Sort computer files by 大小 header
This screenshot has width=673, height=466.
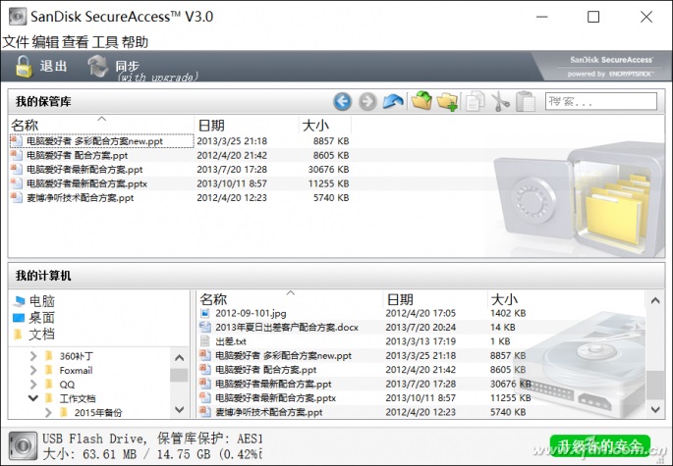567,299
